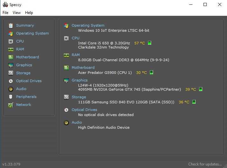Click the Network icon in the sidebar

[x=11, y=105]
